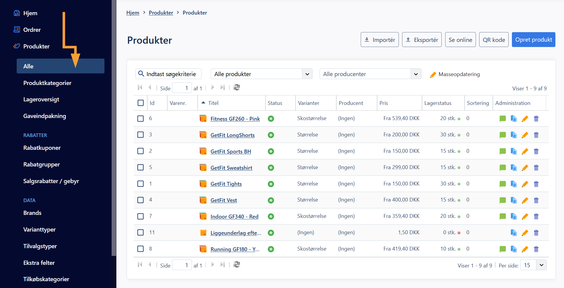564x288 pixels.
Task: Go to Rabatkuponer in sidebar
Action: pyautogui.click(x=42, y=148)
